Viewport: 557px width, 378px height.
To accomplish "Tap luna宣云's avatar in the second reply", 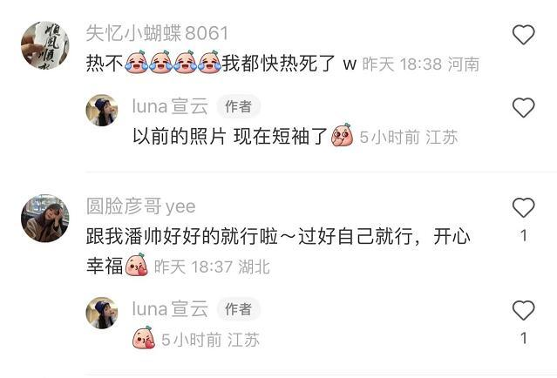I will [x=102, y=313].
